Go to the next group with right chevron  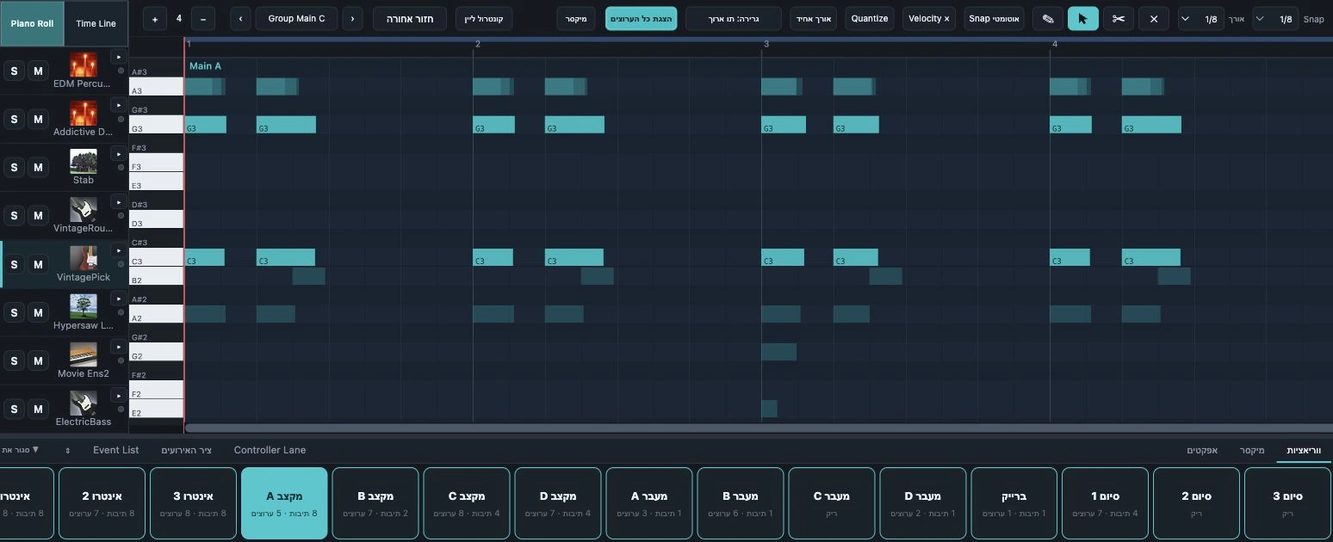352,18
